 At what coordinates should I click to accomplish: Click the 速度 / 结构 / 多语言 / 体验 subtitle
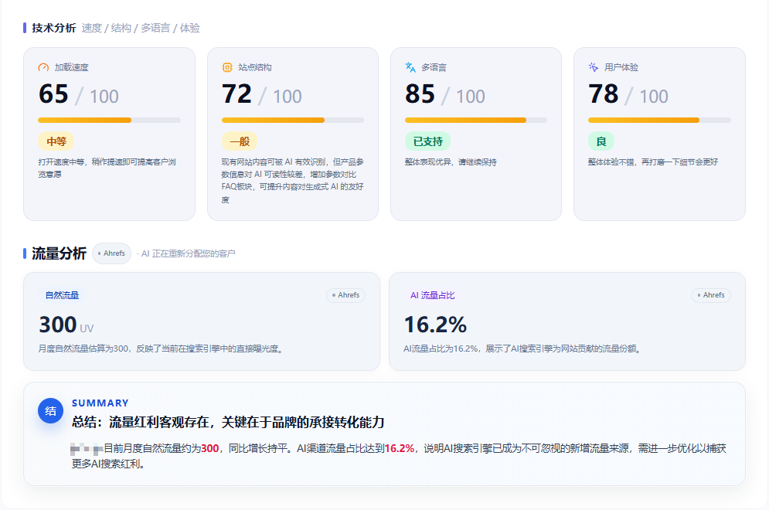141,28
